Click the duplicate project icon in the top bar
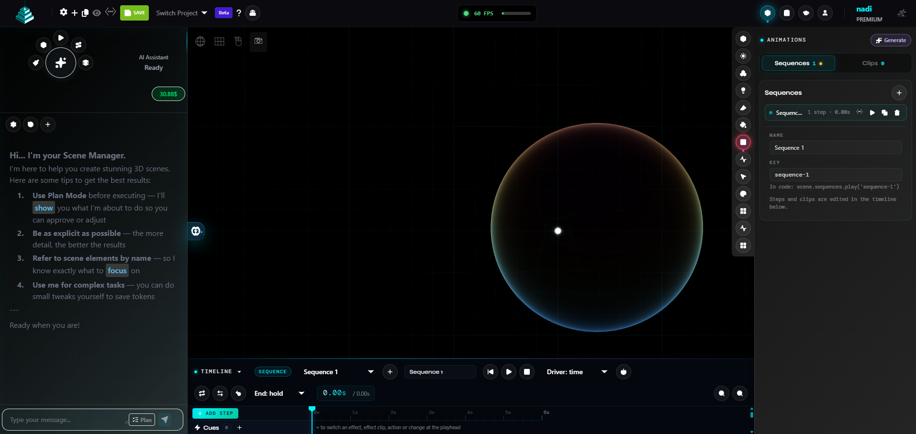 pyautogui.click(x=85, y=13)
